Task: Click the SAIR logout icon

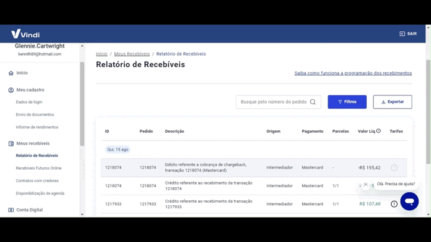Action: click(402, 34)
